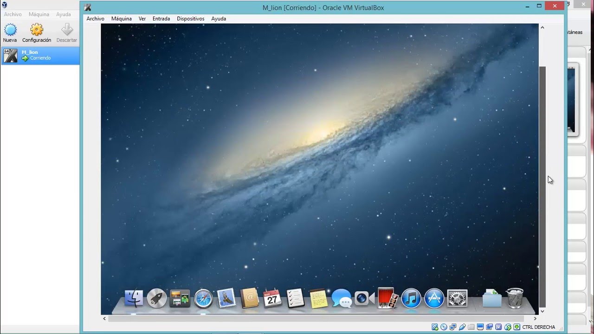Viewport: 594px width, 334px height.
Task: Open Ayuda menu in VM window
Action: [219, 19]
